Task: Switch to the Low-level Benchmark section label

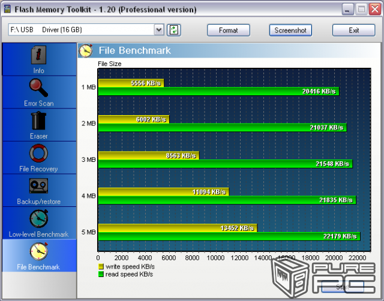Action: coord(38,234)
